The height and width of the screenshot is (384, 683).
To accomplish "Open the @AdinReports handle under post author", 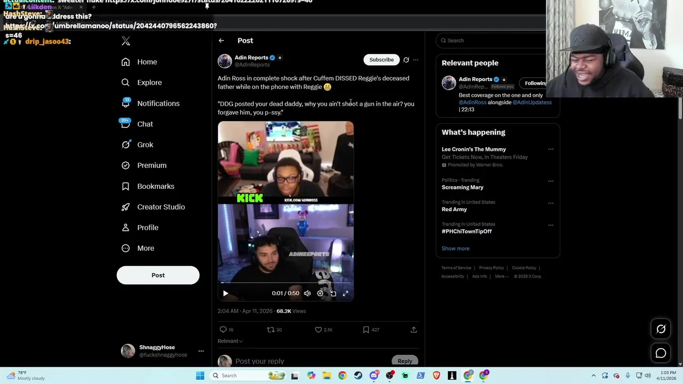I will click(252, 65).
